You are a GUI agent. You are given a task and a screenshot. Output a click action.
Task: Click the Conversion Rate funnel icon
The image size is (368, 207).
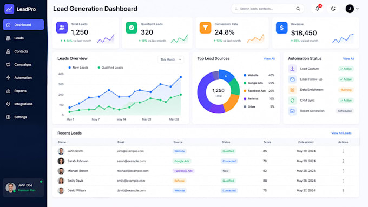click(x=205, y=28)
